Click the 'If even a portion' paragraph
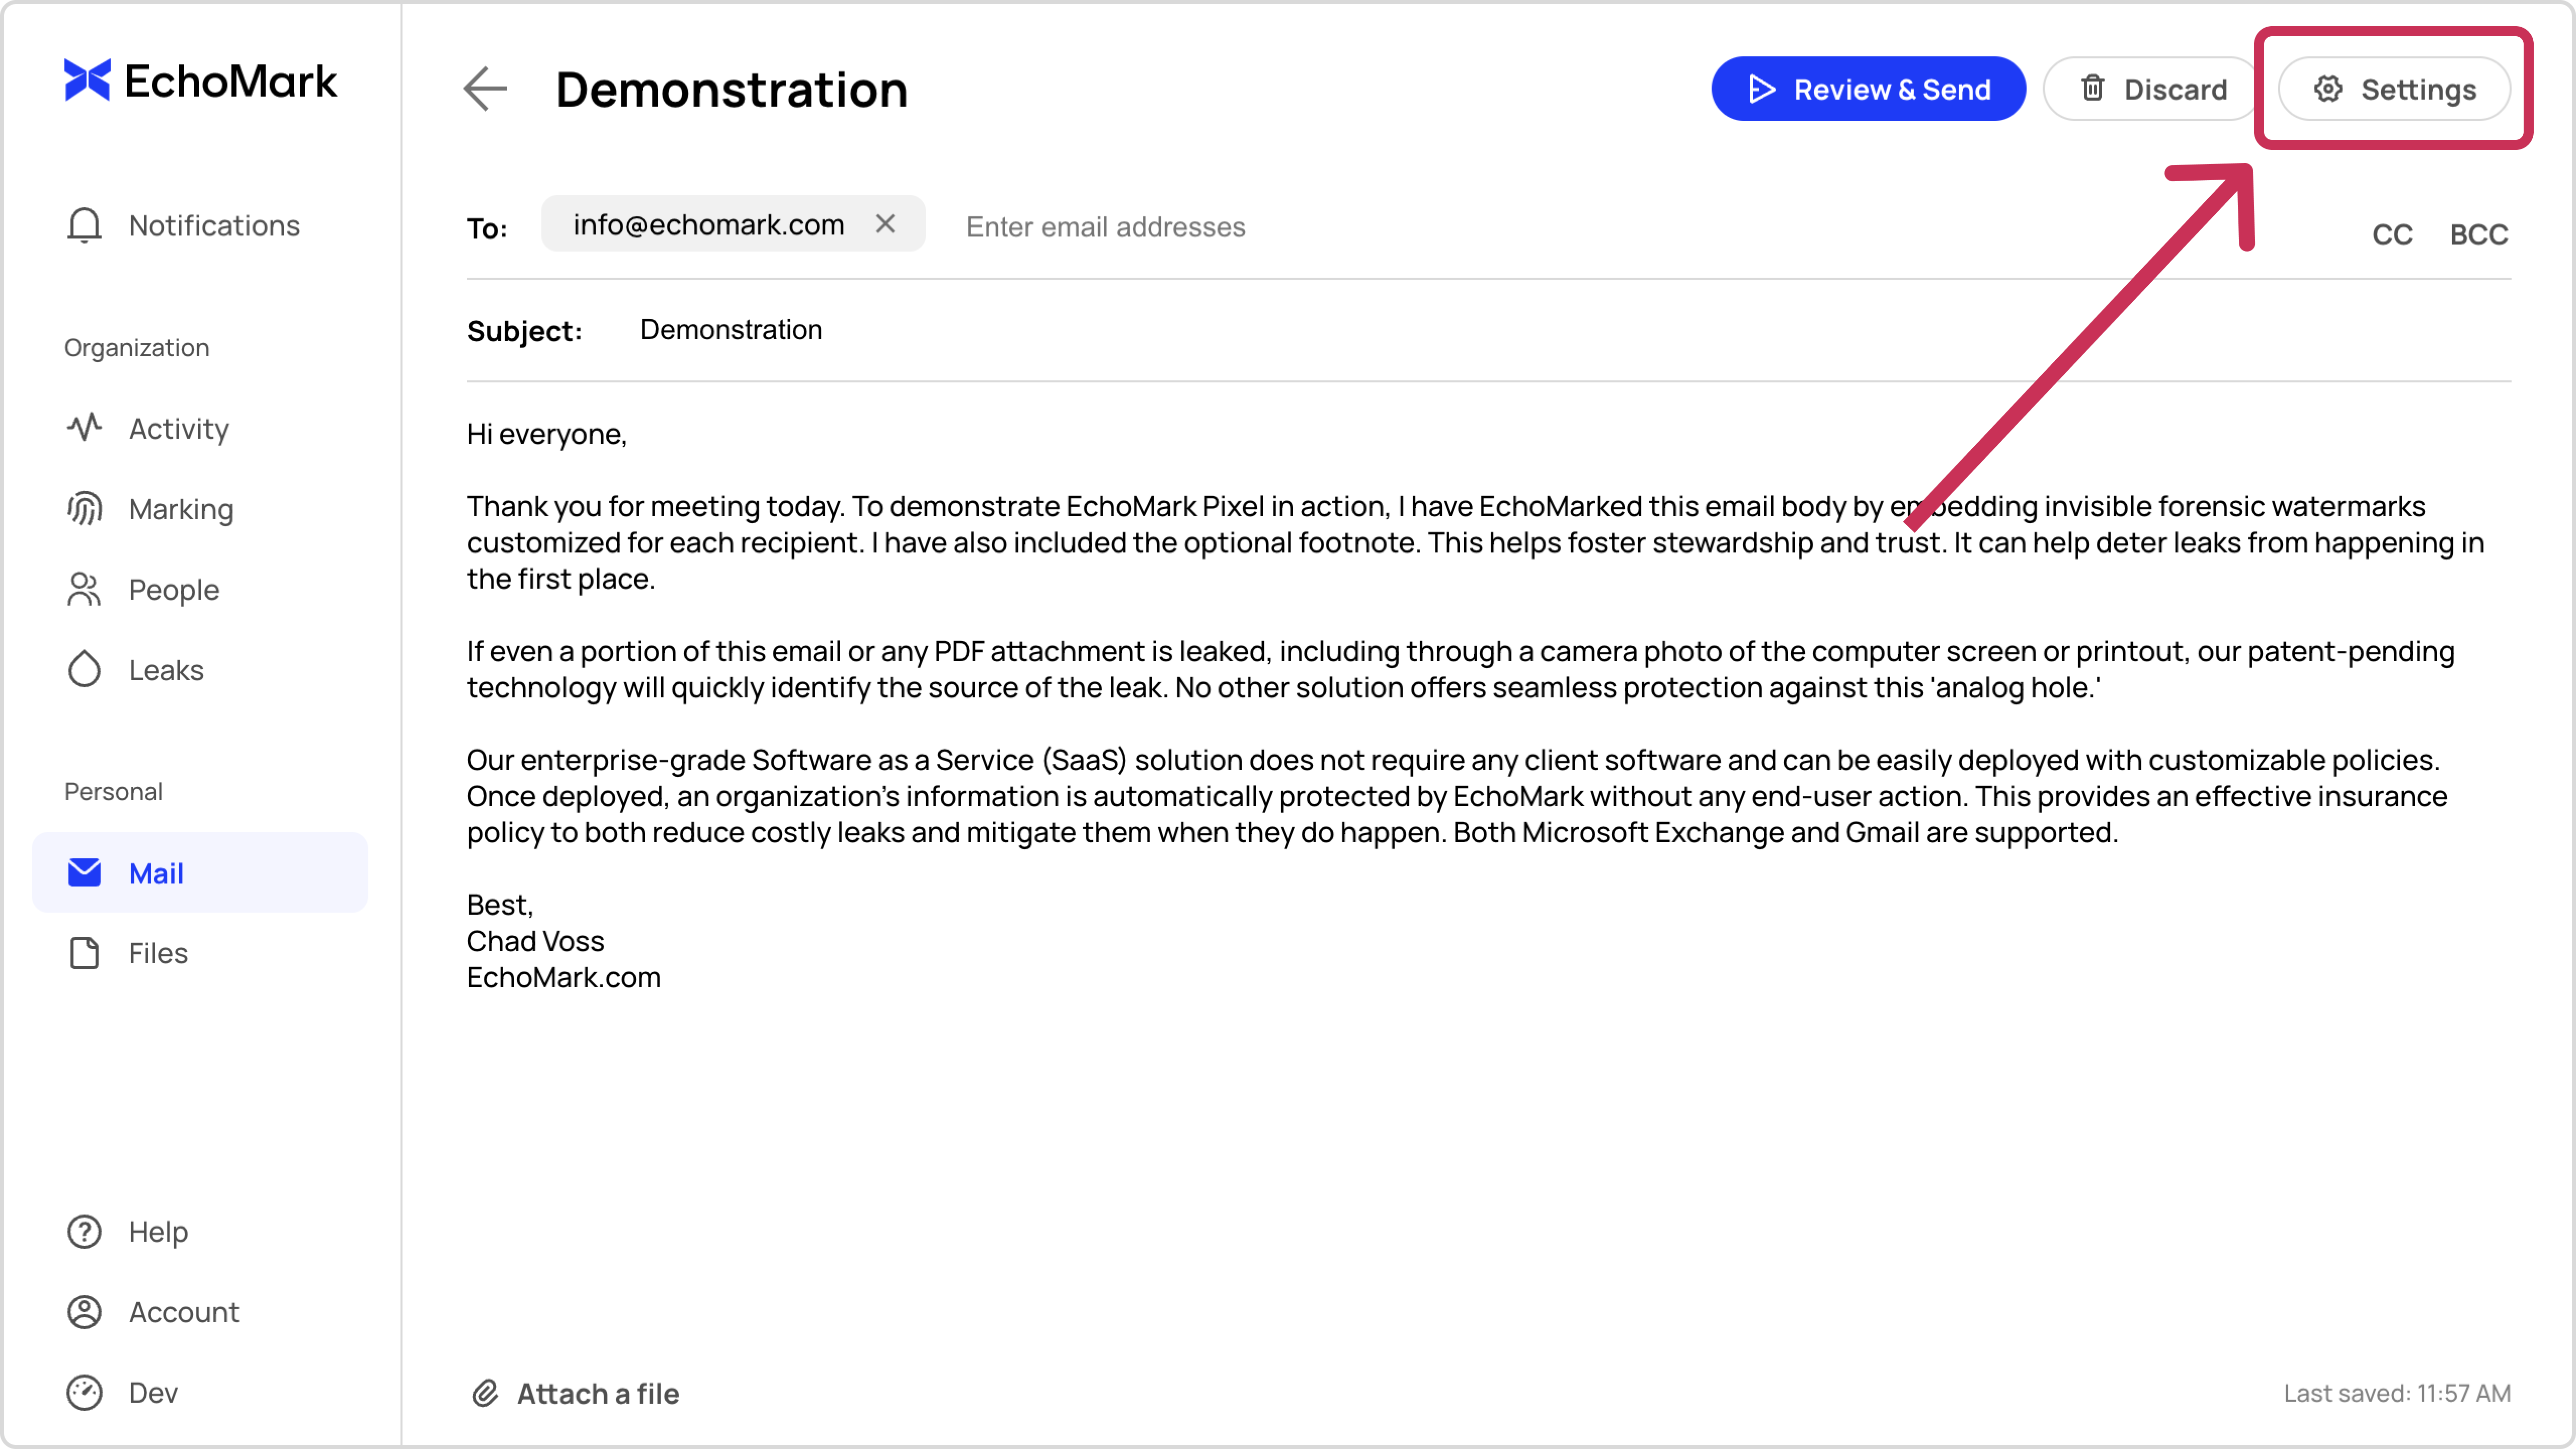2576x1449 pixels. pyautogui.click(x=1461, y=670)
